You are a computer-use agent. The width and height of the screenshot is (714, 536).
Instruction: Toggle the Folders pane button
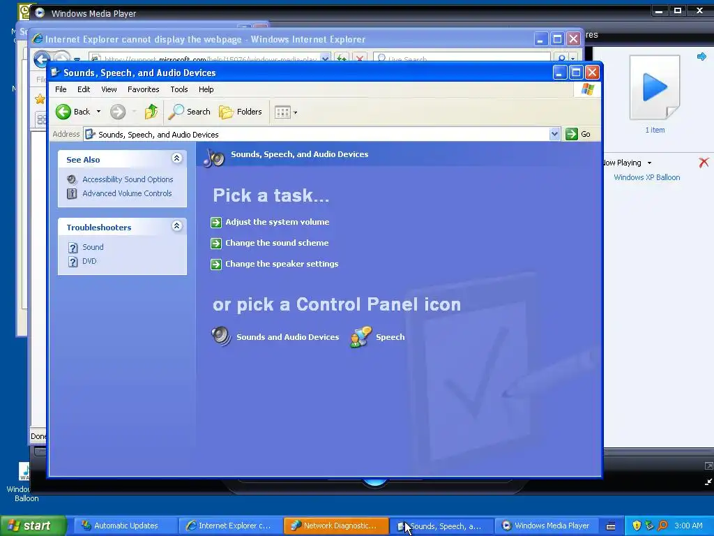point(241,112)
